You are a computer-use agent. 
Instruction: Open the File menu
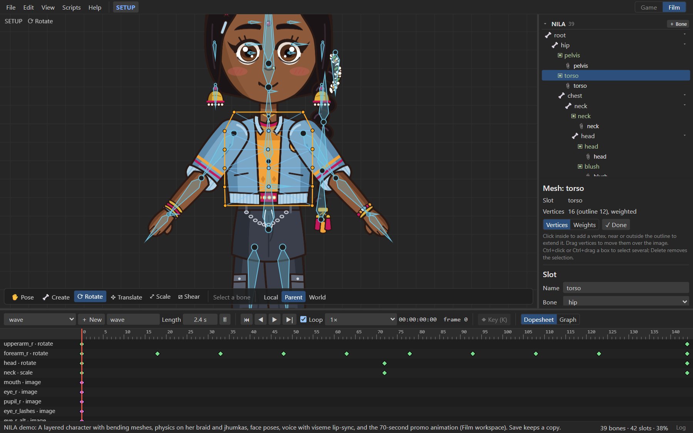(11, 7)
